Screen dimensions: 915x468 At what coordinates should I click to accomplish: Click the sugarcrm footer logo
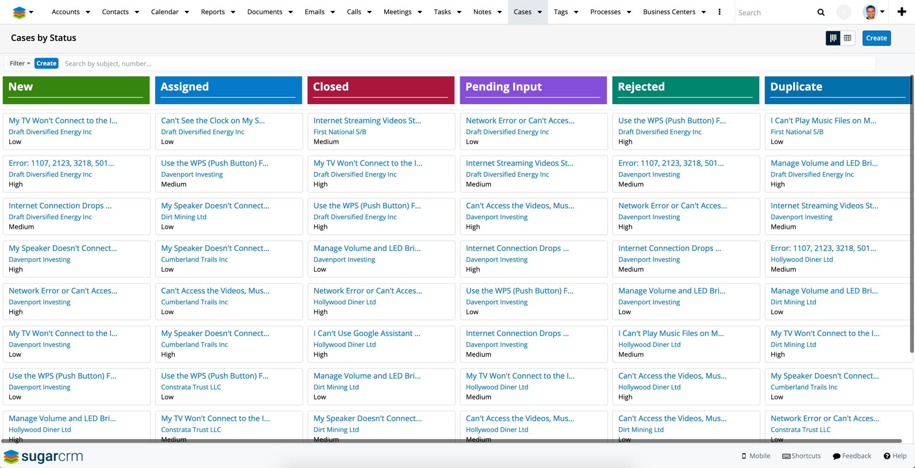(x=43, y=456)
